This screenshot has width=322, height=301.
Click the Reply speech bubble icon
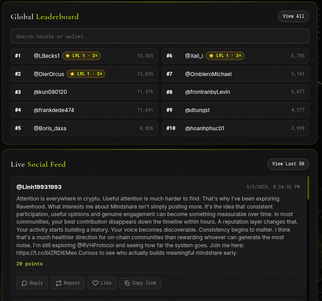24,283
